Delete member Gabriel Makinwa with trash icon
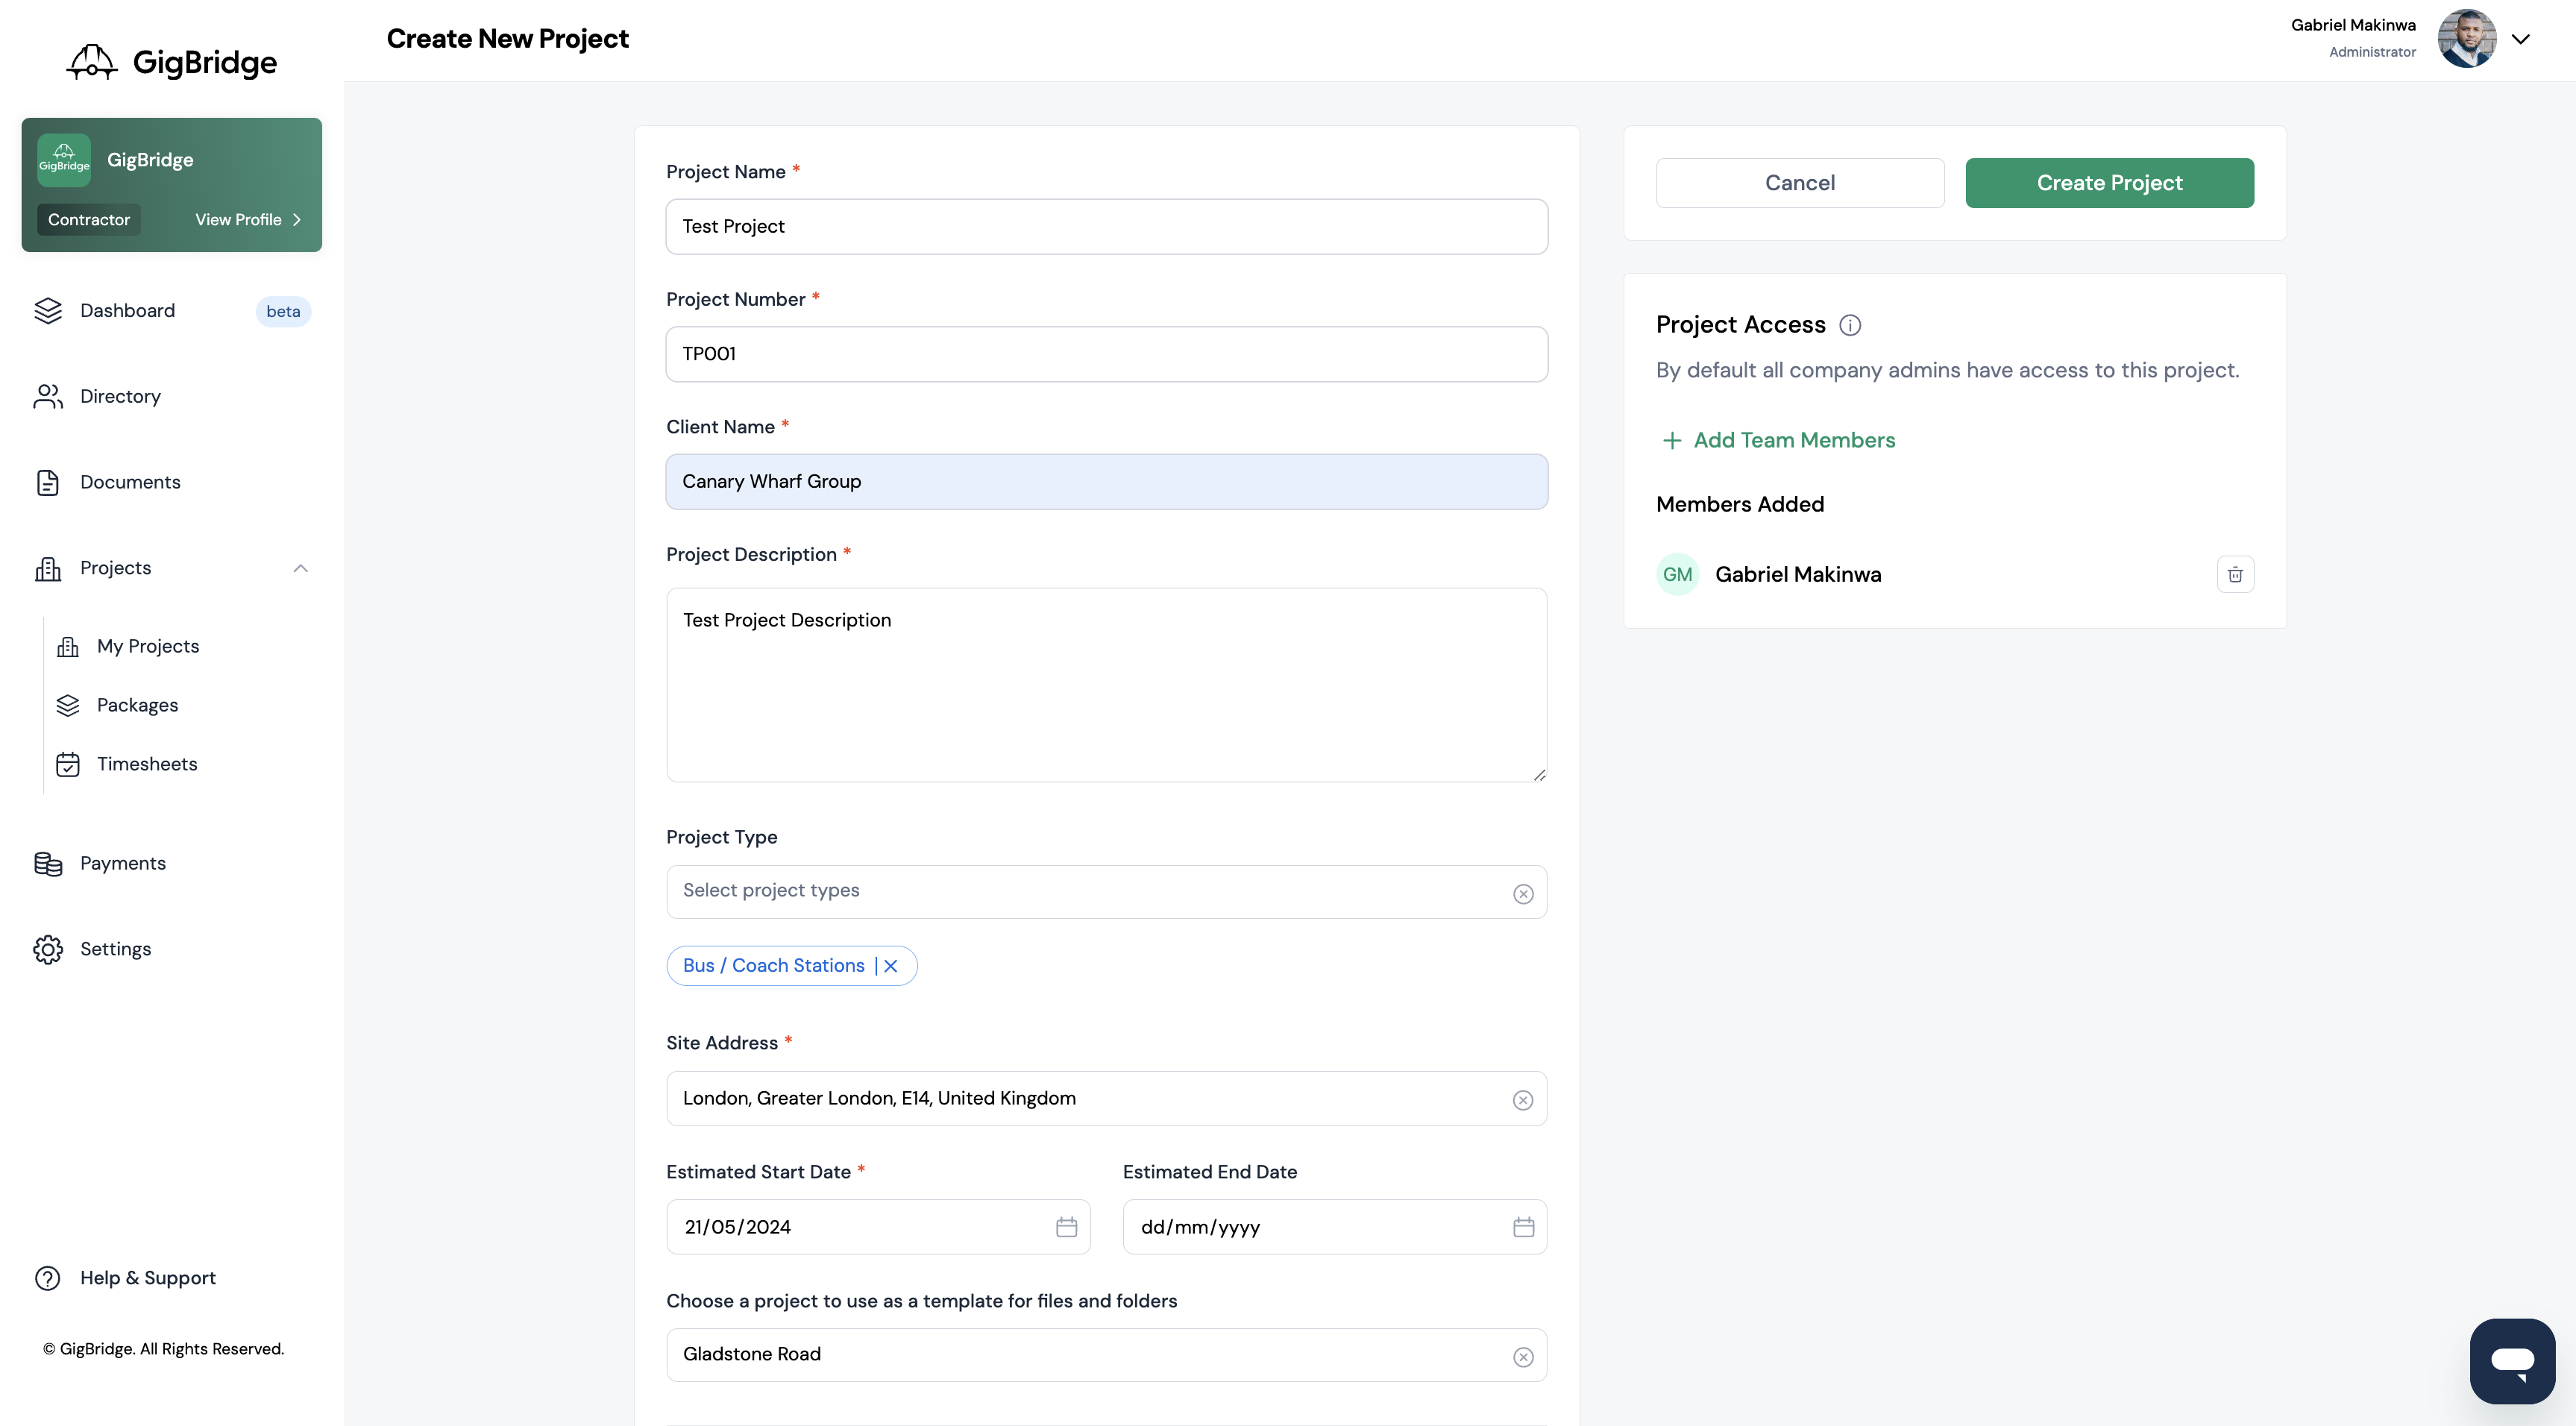Image resolution: width=2576 pixels, height=1426 pixels. click(2235, 575)
